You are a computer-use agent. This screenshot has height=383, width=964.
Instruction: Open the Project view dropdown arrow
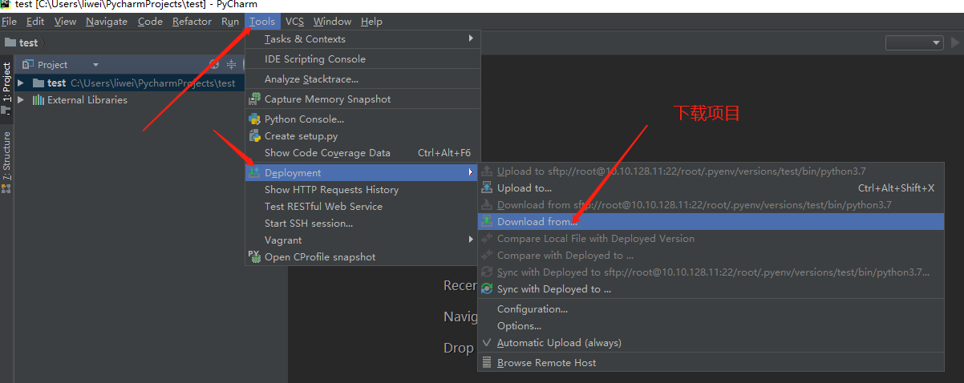(95, 64)
